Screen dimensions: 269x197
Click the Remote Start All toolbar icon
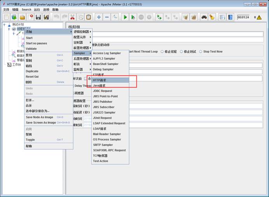tap(159, 17)
